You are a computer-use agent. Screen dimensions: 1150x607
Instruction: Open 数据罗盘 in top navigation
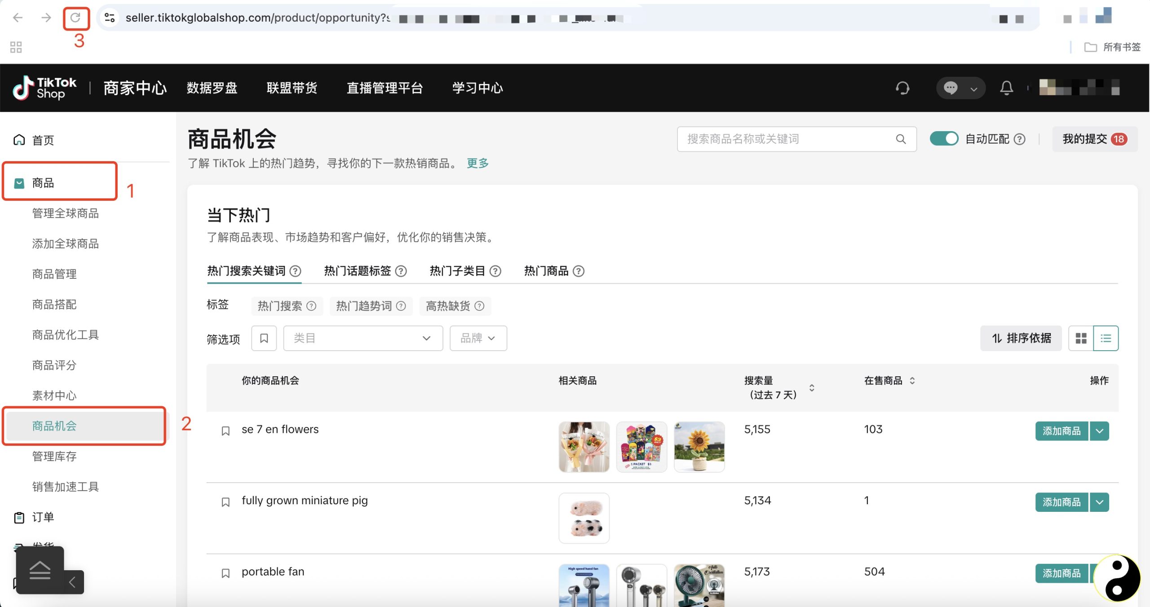212,88
